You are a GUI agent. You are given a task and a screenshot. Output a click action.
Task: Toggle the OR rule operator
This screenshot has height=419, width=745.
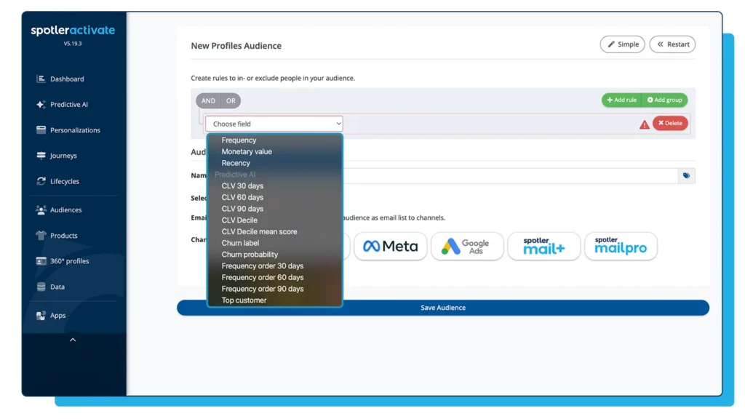coord(231,100)
